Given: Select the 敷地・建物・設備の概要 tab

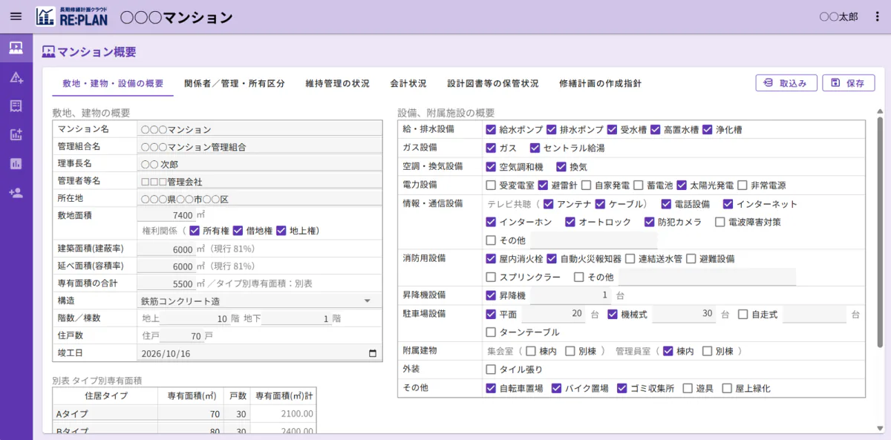Looking at the screenshot, I should point(113,84).
